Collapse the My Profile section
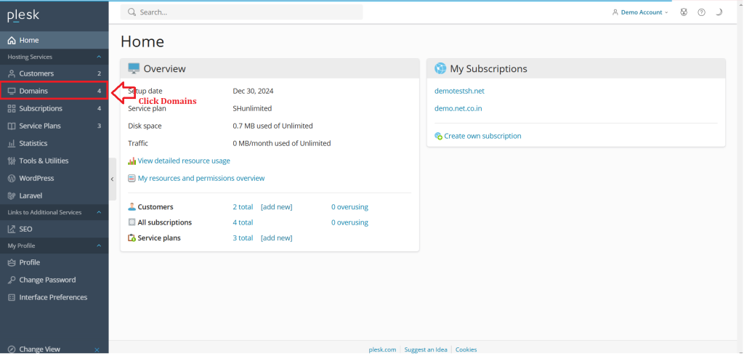 point(99,246)
